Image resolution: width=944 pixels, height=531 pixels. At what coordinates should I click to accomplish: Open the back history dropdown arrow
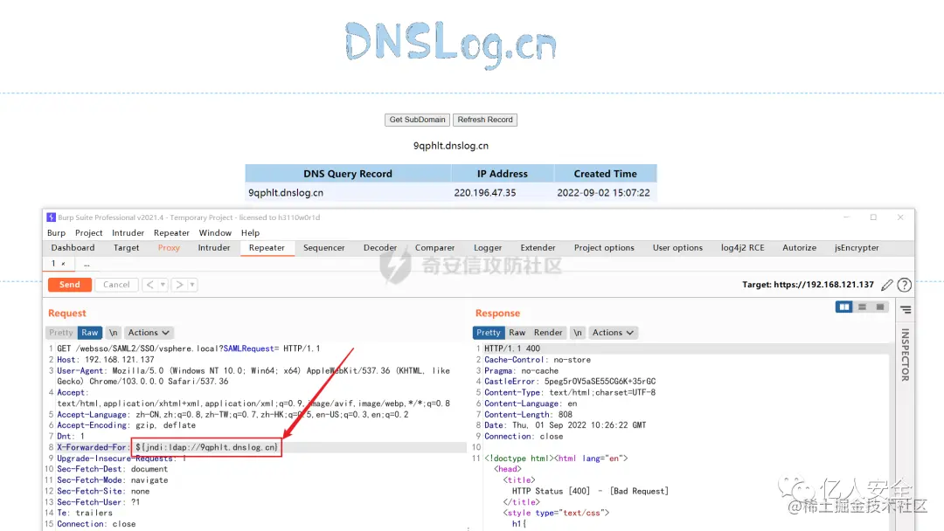[x=163, y=285]
